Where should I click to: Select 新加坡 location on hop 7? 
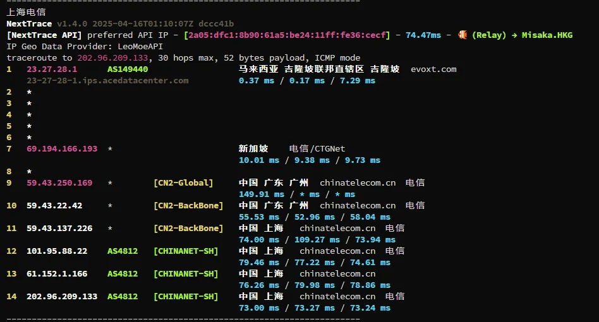(253, 149)
